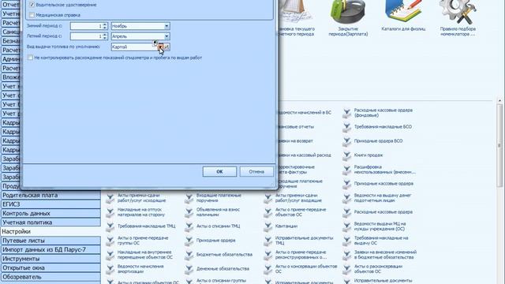
Task: Open Расходные кассовые ордера (фондовые) item
Action: pos(378,113)
